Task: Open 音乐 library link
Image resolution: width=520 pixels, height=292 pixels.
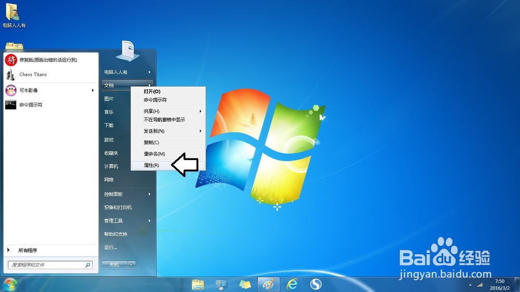Action: [x=109, y=112]
